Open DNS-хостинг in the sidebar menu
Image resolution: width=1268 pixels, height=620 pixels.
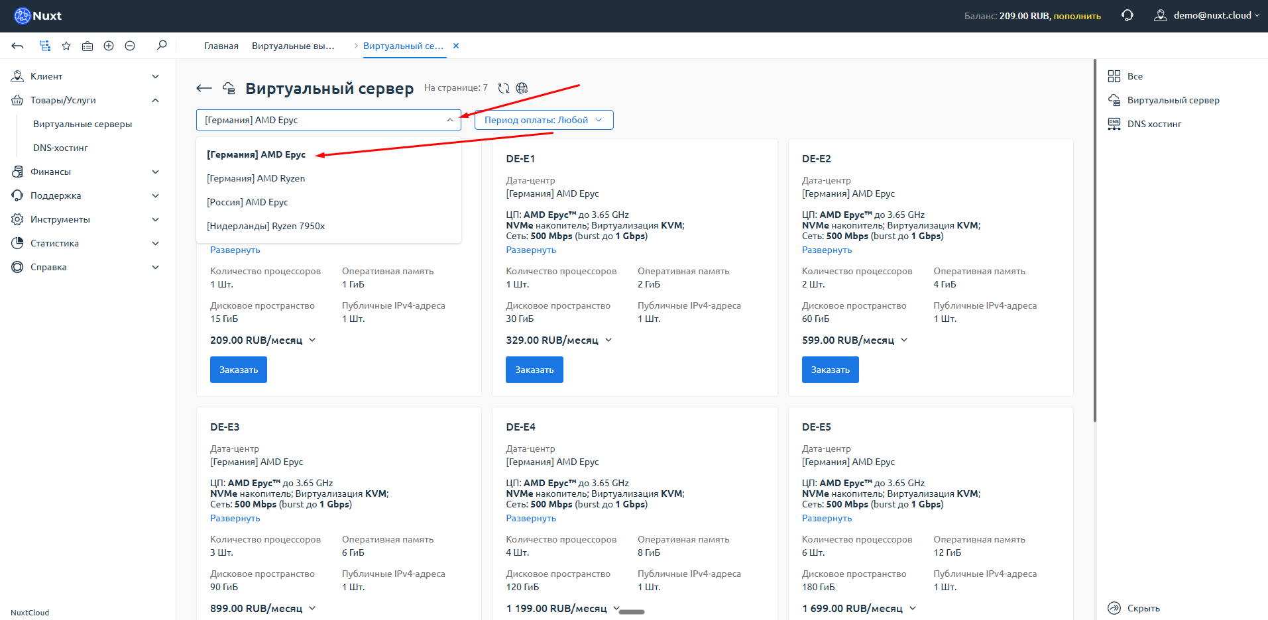[60, 148]
